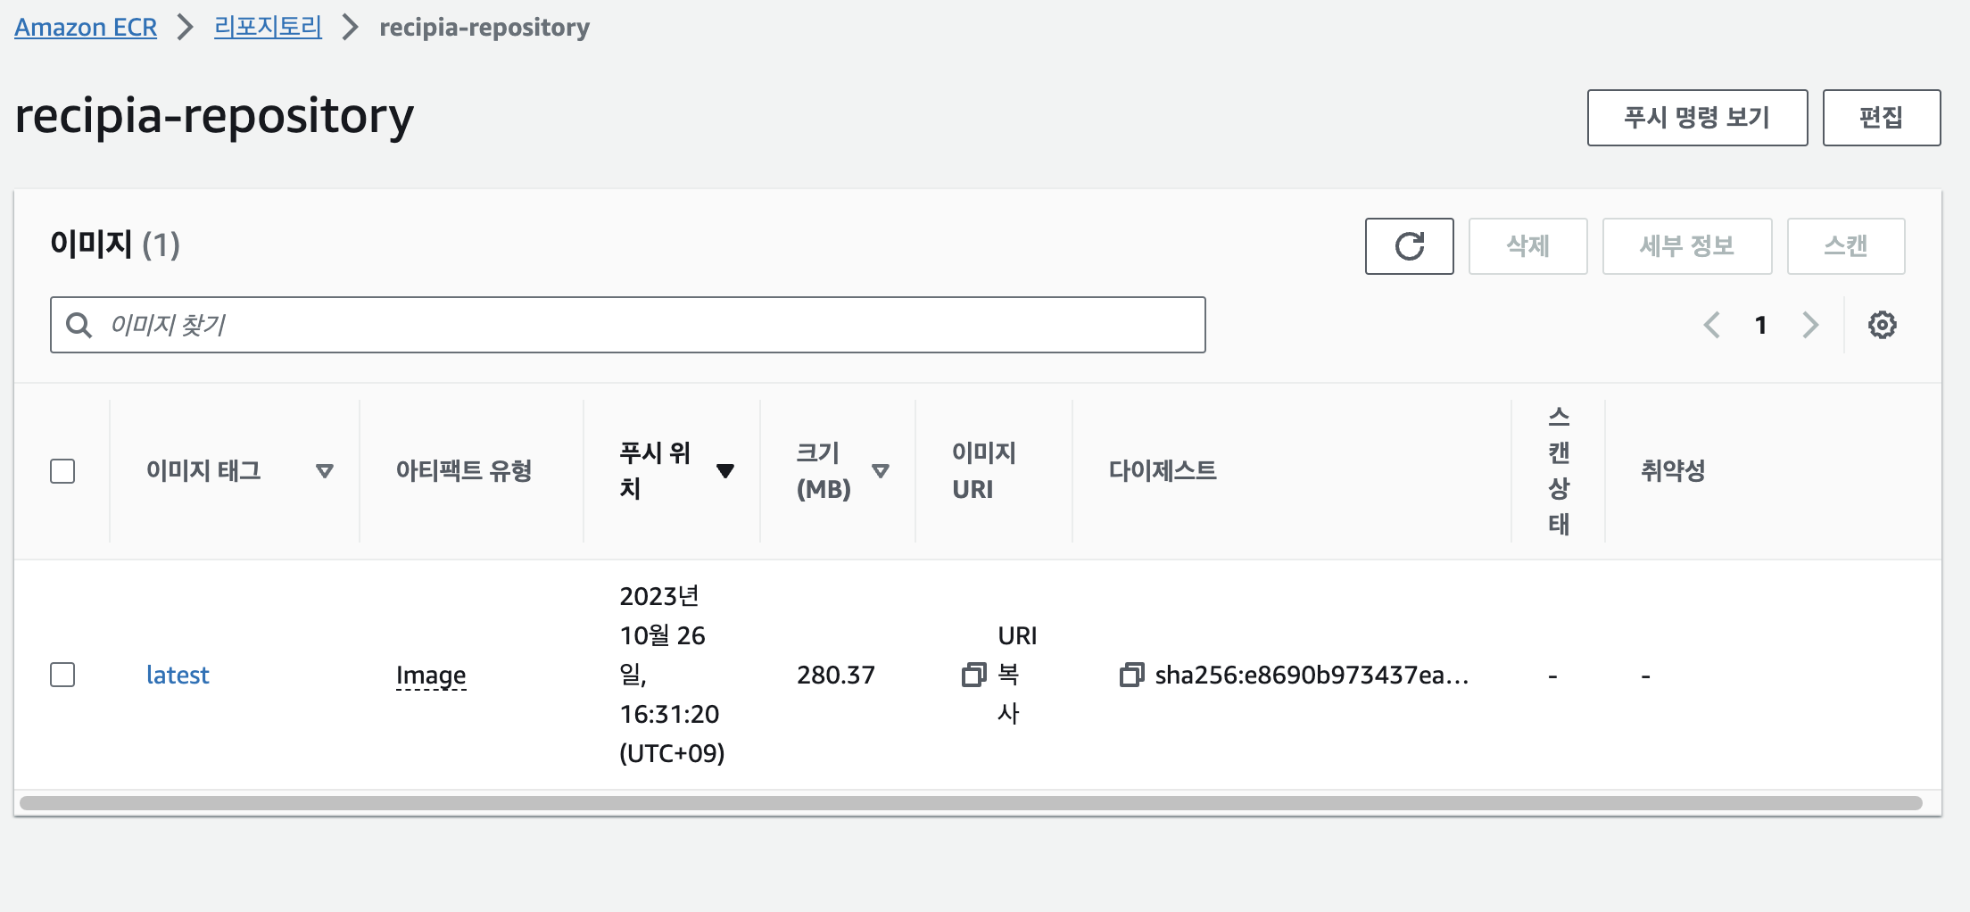Click the 푸시 명령 보기 button

pos(1696,117)
